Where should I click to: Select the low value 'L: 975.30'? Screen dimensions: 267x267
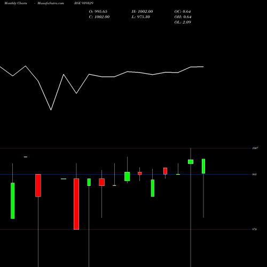click(x=141, y=17)
